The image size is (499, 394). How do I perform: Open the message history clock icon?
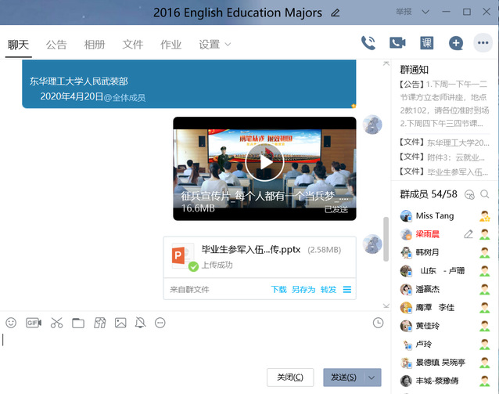point(379,323)
